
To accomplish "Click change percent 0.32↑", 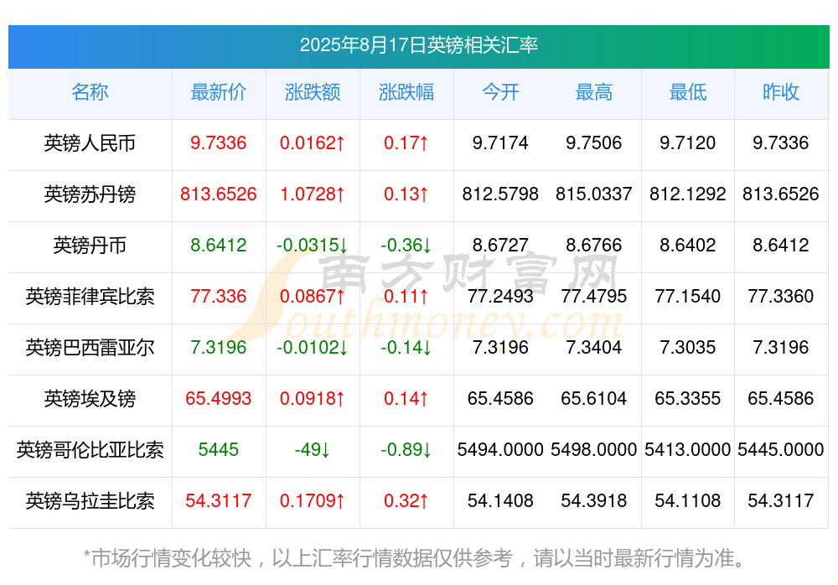I will pyautogui.click(x=406, y=500).
